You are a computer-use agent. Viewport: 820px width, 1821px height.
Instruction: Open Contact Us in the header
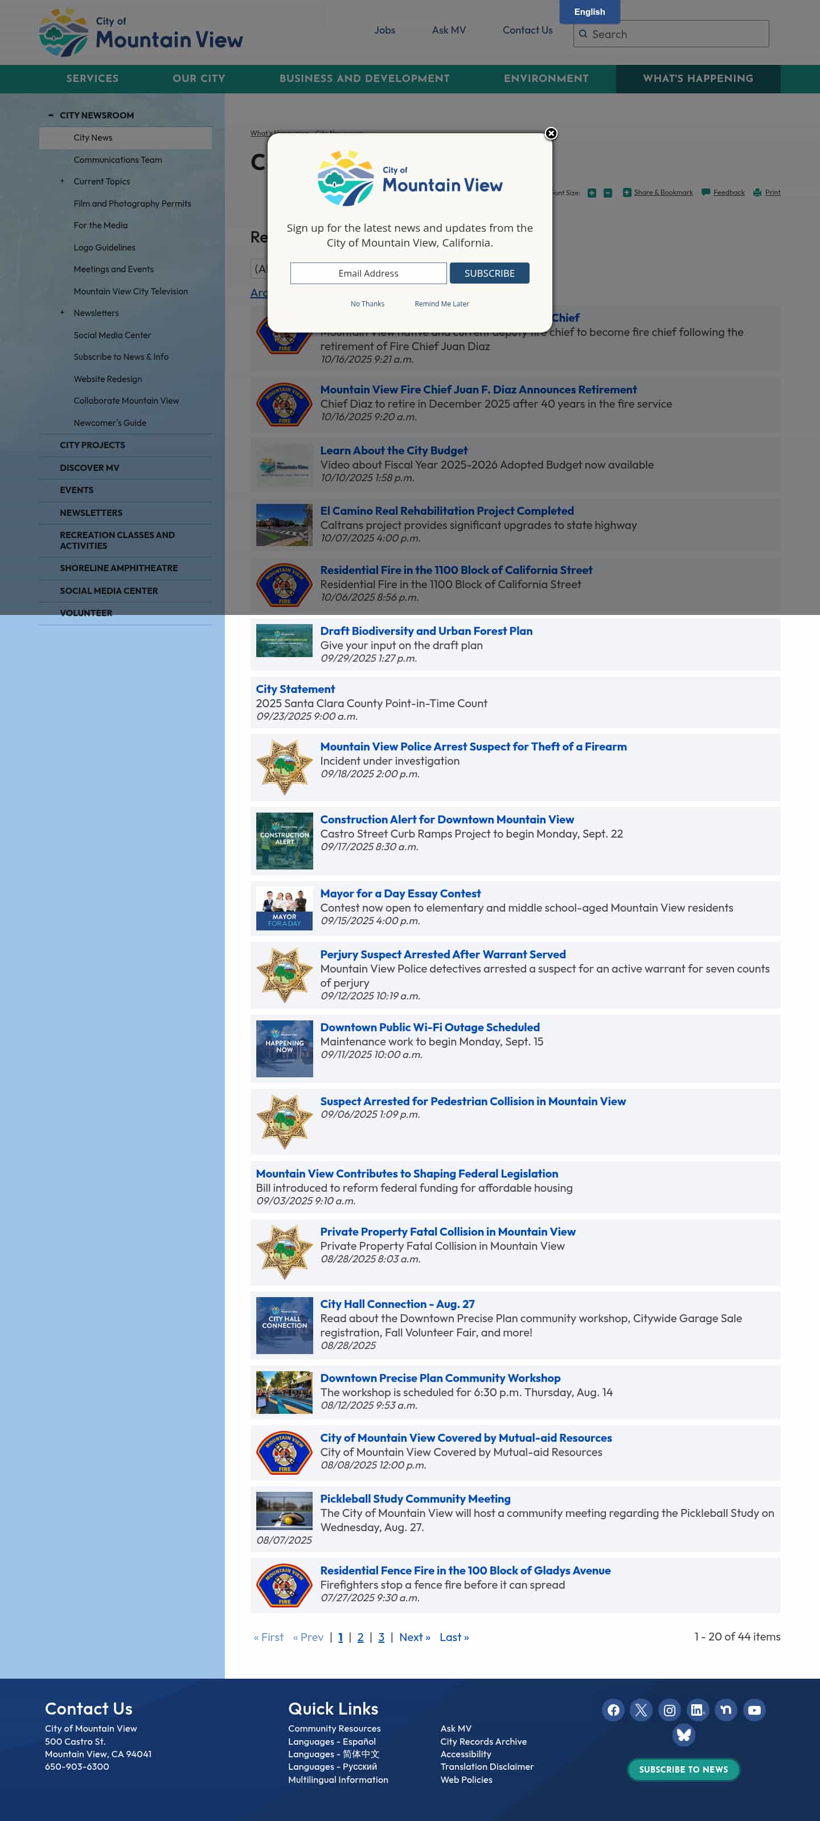tap(527, 30)
